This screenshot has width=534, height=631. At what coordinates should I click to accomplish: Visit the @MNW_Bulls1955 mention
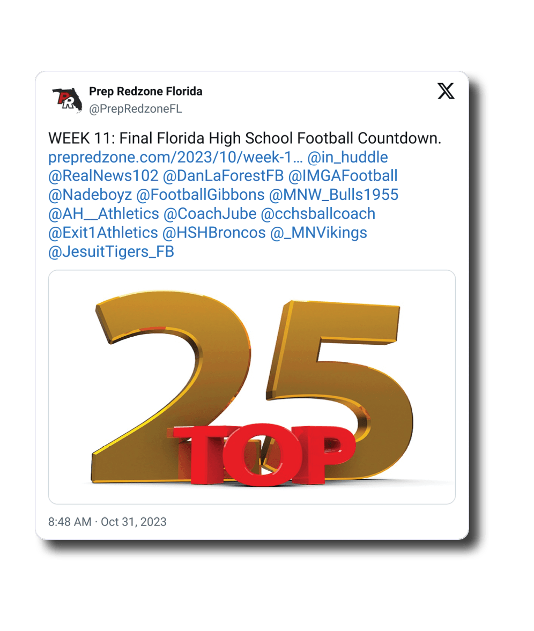pyautogui.click(x=334, y=195)
